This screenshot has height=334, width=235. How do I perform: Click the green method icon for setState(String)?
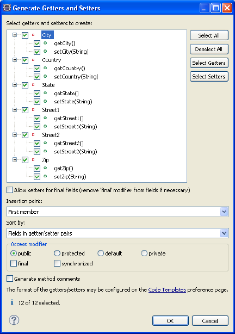point(45,101)
